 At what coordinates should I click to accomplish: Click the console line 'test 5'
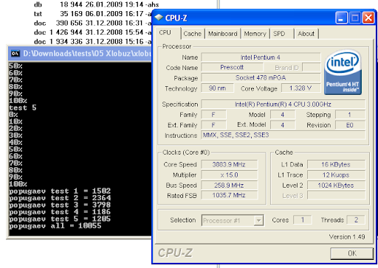coord(23,107)
